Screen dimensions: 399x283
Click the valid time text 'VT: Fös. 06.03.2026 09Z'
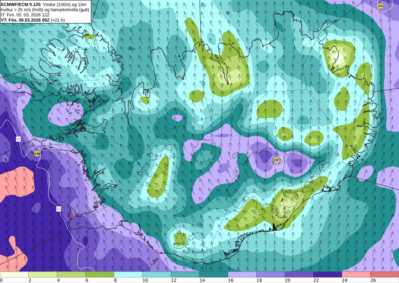26,20
